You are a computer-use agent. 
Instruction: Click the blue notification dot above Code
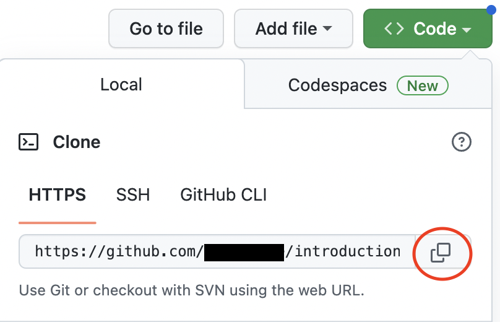click(489, 9)
